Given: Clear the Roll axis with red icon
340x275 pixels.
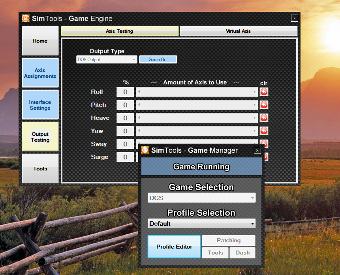Looking at the screenshot, I should click(x=264, y=92).
